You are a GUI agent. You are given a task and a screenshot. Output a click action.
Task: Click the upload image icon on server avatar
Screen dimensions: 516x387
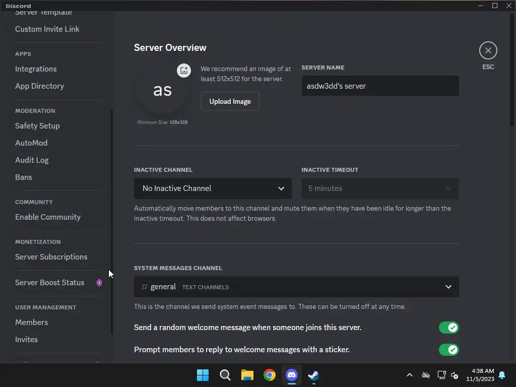point(183,70)
